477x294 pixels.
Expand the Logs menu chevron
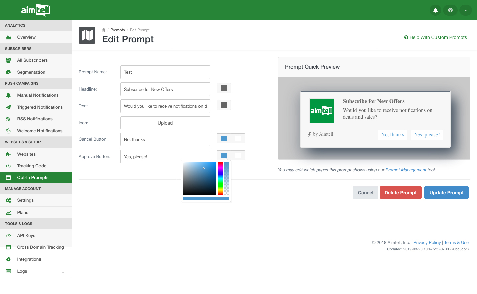[x=63, y=272]
